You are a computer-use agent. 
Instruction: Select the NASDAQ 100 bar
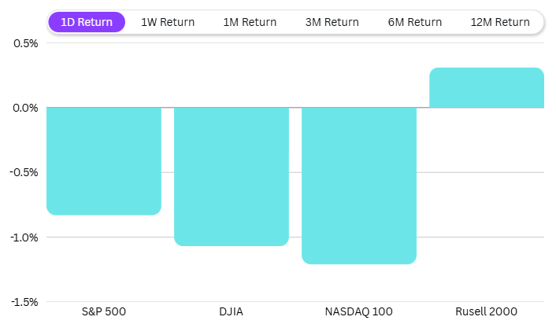359,186
